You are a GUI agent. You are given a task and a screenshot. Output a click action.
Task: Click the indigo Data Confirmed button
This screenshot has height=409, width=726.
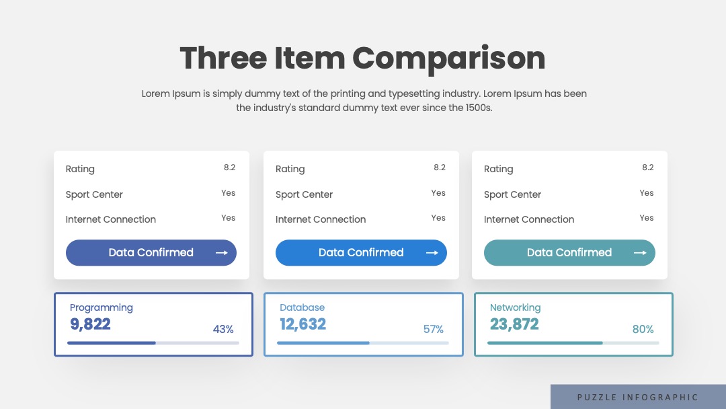pyautogui.click(x=151, y=252)
